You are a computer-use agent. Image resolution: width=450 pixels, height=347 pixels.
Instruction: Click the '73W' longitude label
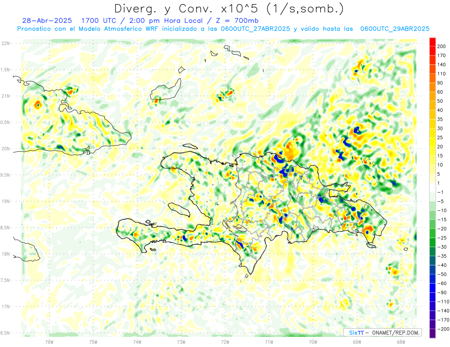(181, 341)
